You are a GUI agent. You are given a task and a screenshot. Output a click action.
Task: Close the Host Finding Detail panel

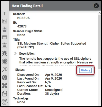tap(96, 6)
